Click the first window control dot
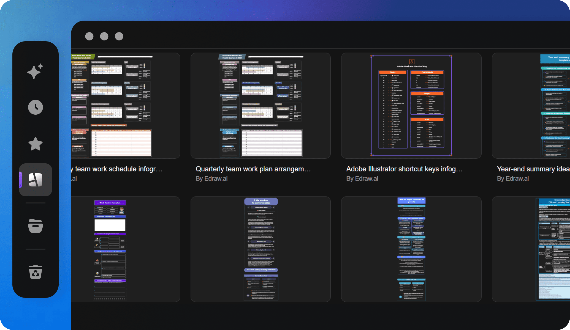This screenshot has height=330, width=570. coord(89,36)
